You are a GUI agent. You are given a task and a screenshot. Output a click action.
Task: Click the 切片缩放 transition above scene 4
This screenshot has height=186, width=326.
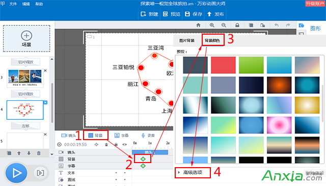[25, 94]
